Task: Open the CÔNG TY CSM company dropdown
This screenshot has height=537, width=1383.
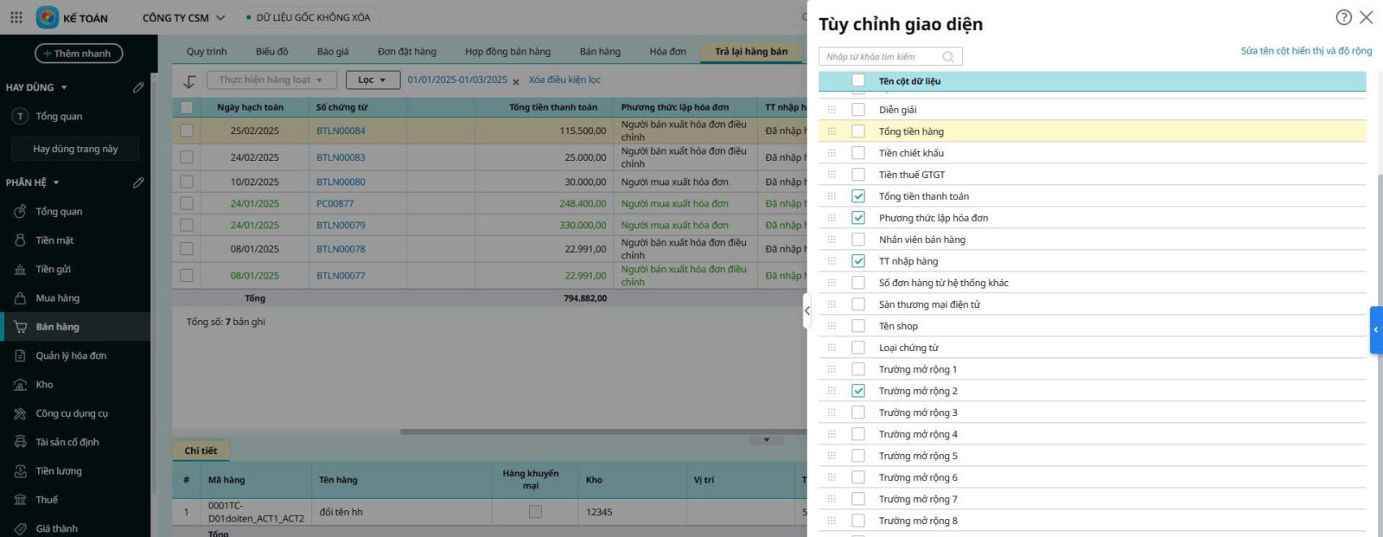Action: [183, 17]
